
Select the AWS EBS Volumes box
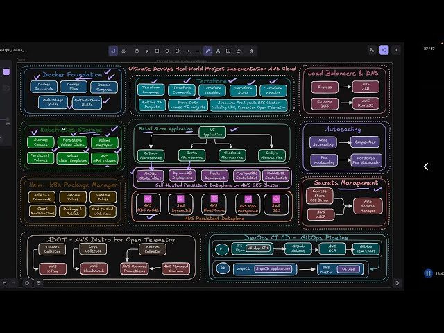coord(105,159)
